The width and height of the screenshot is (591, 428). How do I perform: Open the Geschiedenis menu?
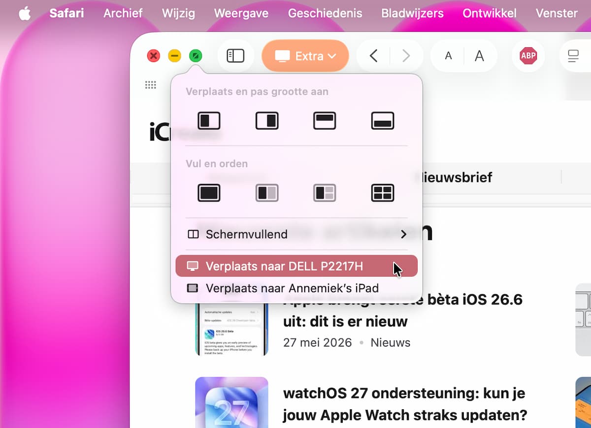[325, 13]
